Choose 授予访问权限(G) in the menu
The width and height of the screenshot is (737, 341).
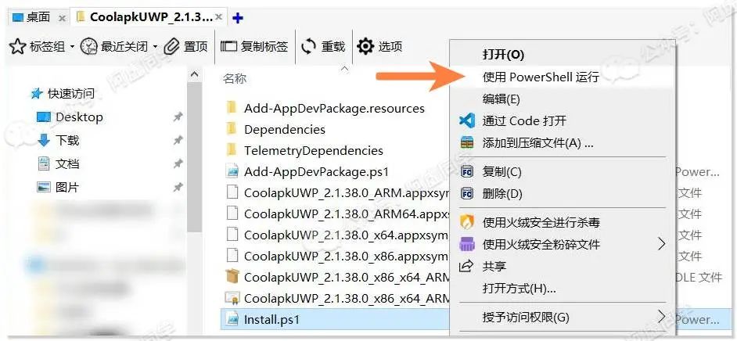coord(526,318)
